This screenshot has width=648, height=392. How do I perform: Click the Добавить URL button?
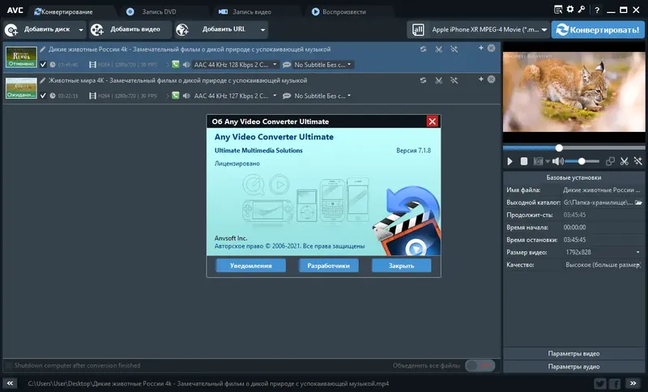pos(215,29)
